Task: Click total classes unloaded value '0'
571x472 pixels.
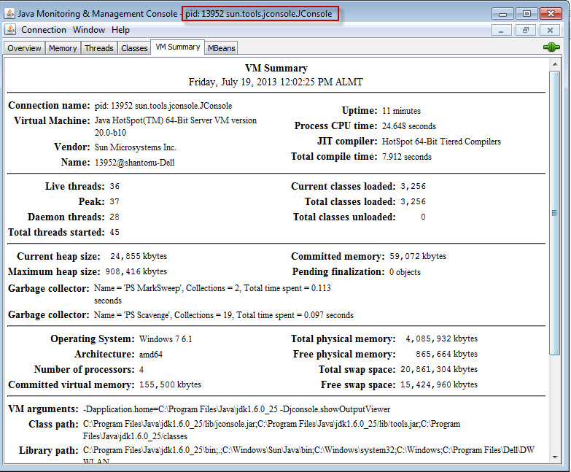Action: coord(423,217)
